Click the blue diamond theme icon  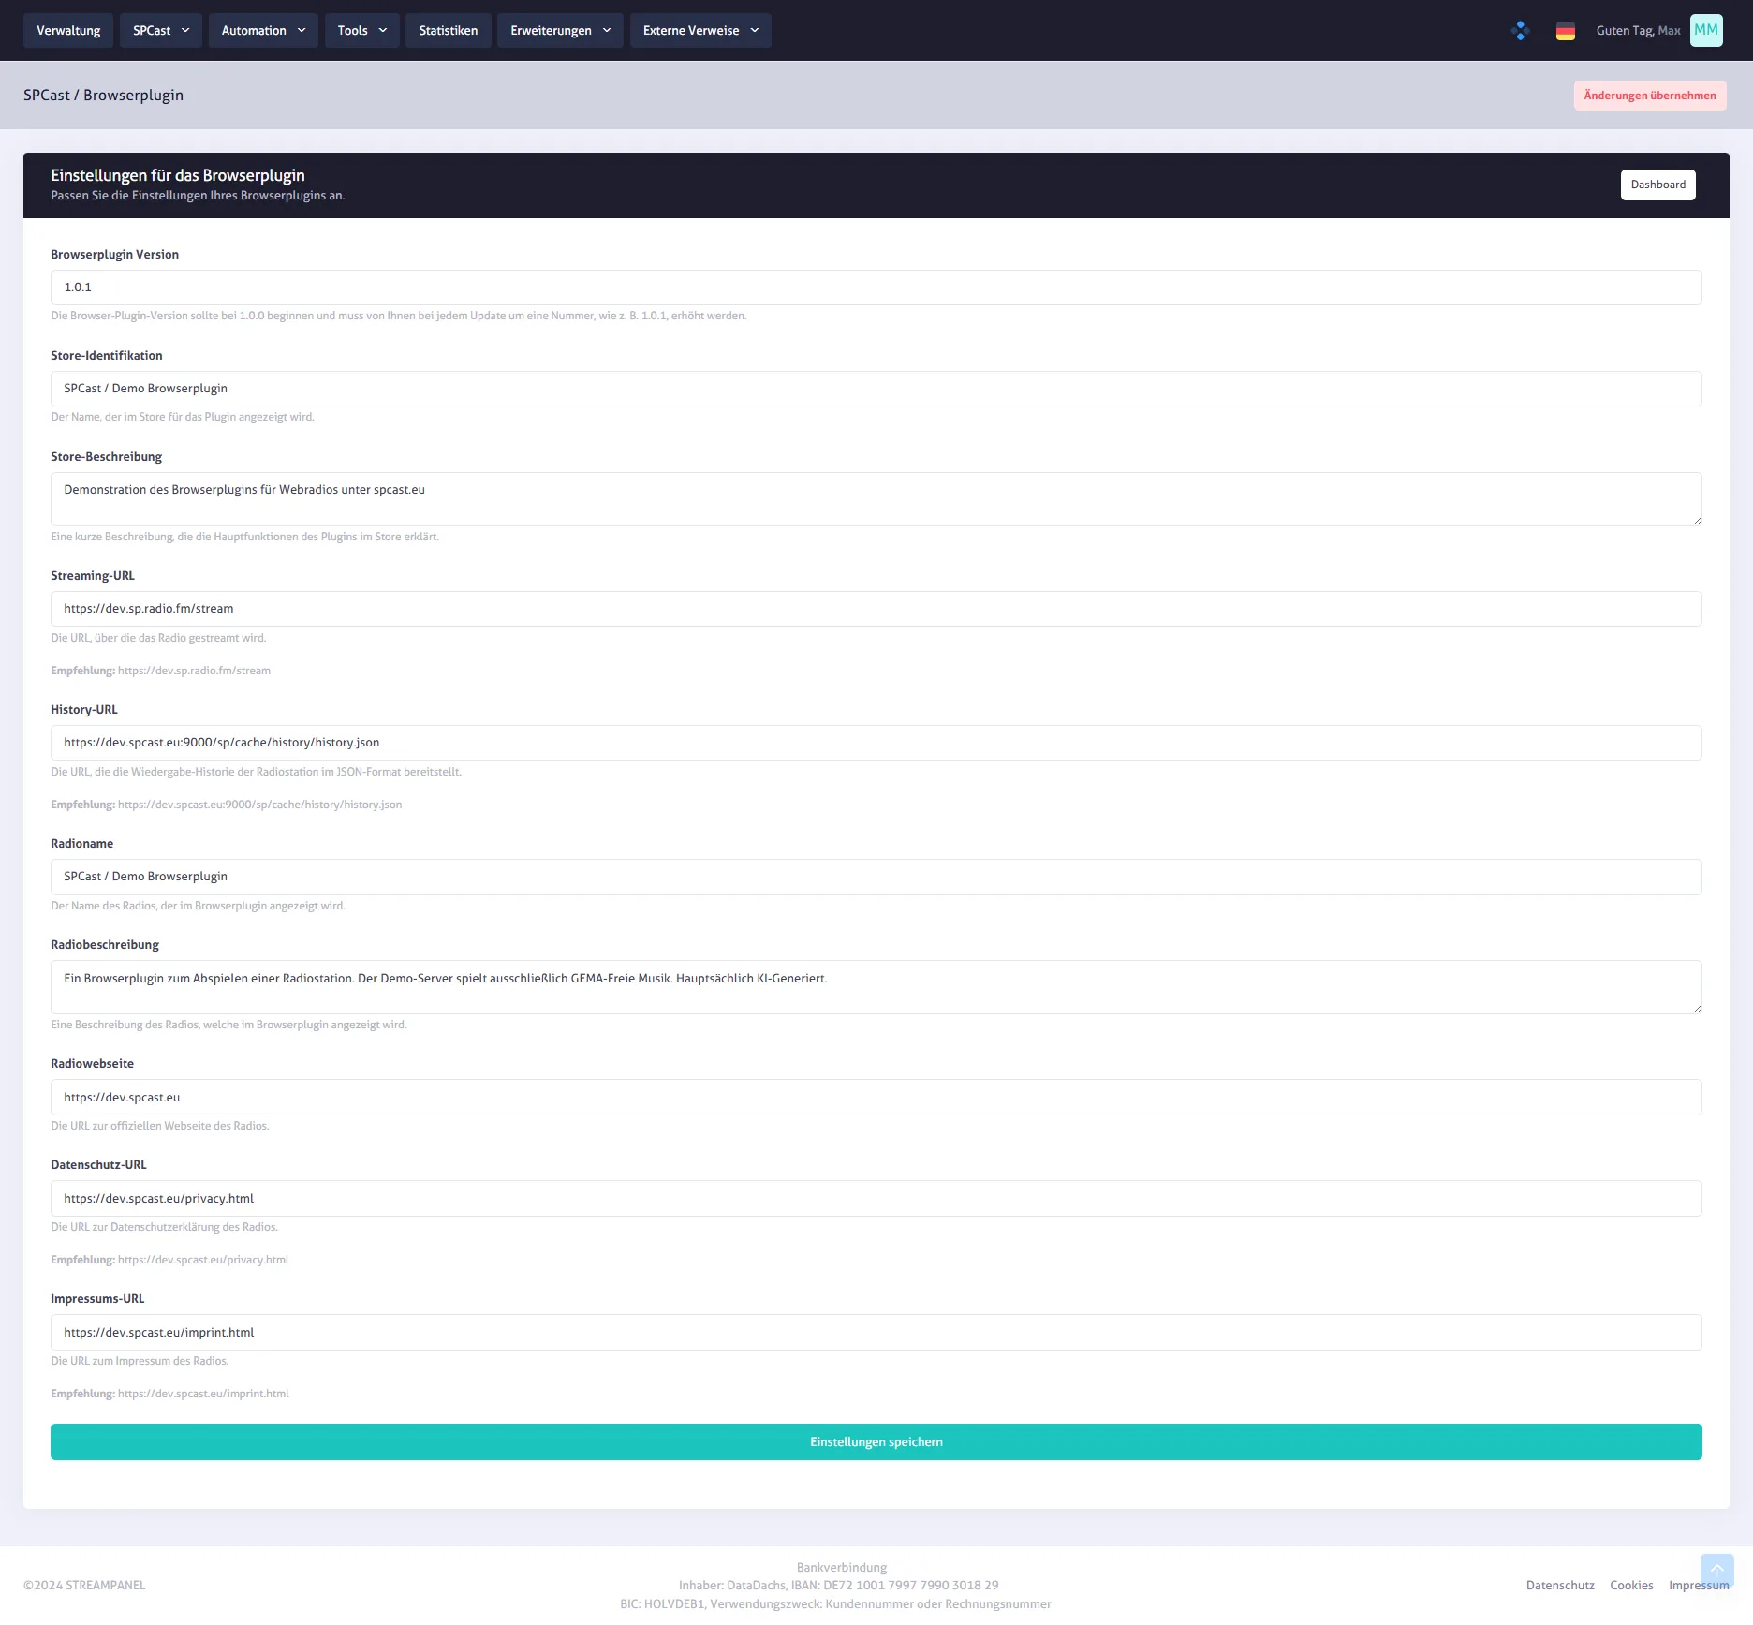click(x=1521, y=31)
